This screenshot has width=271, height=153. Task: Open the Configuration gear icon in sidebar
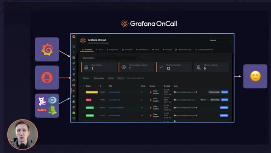74,107
